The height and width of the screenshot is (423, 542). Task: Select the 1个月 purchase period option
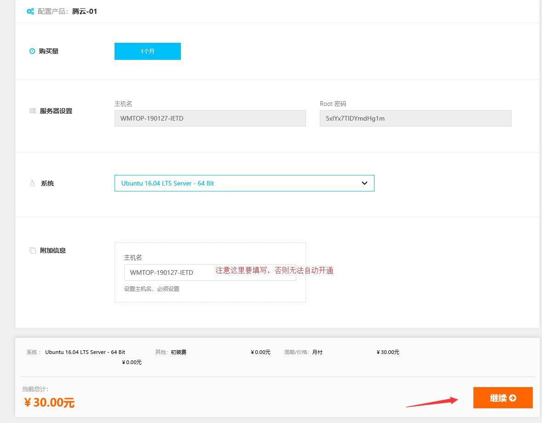[x=147, y=51]
